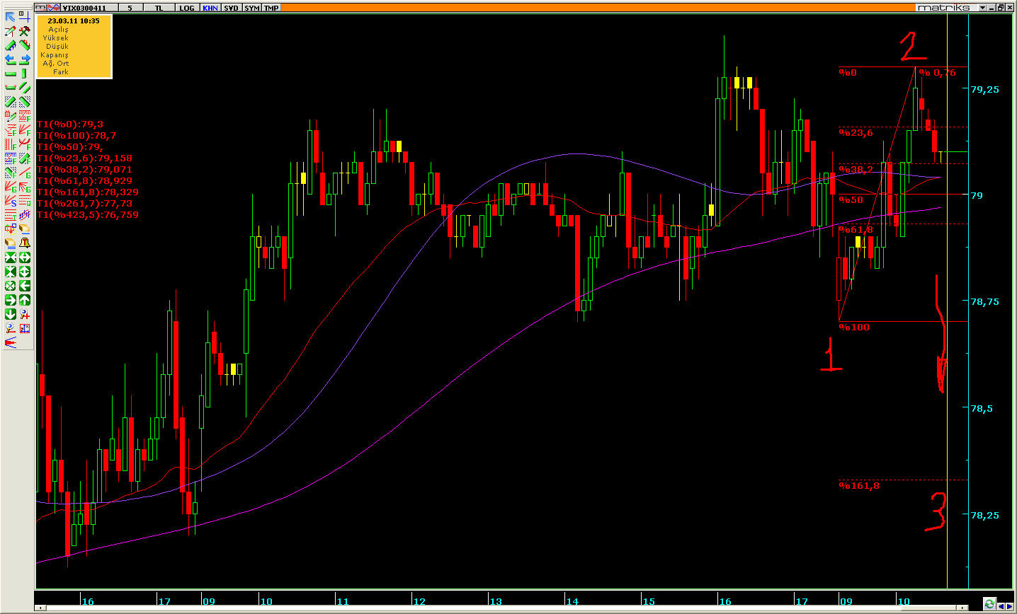Toggle the SVD option in header
This screenshot has height=614, width=1017.
tap(231, 7)
